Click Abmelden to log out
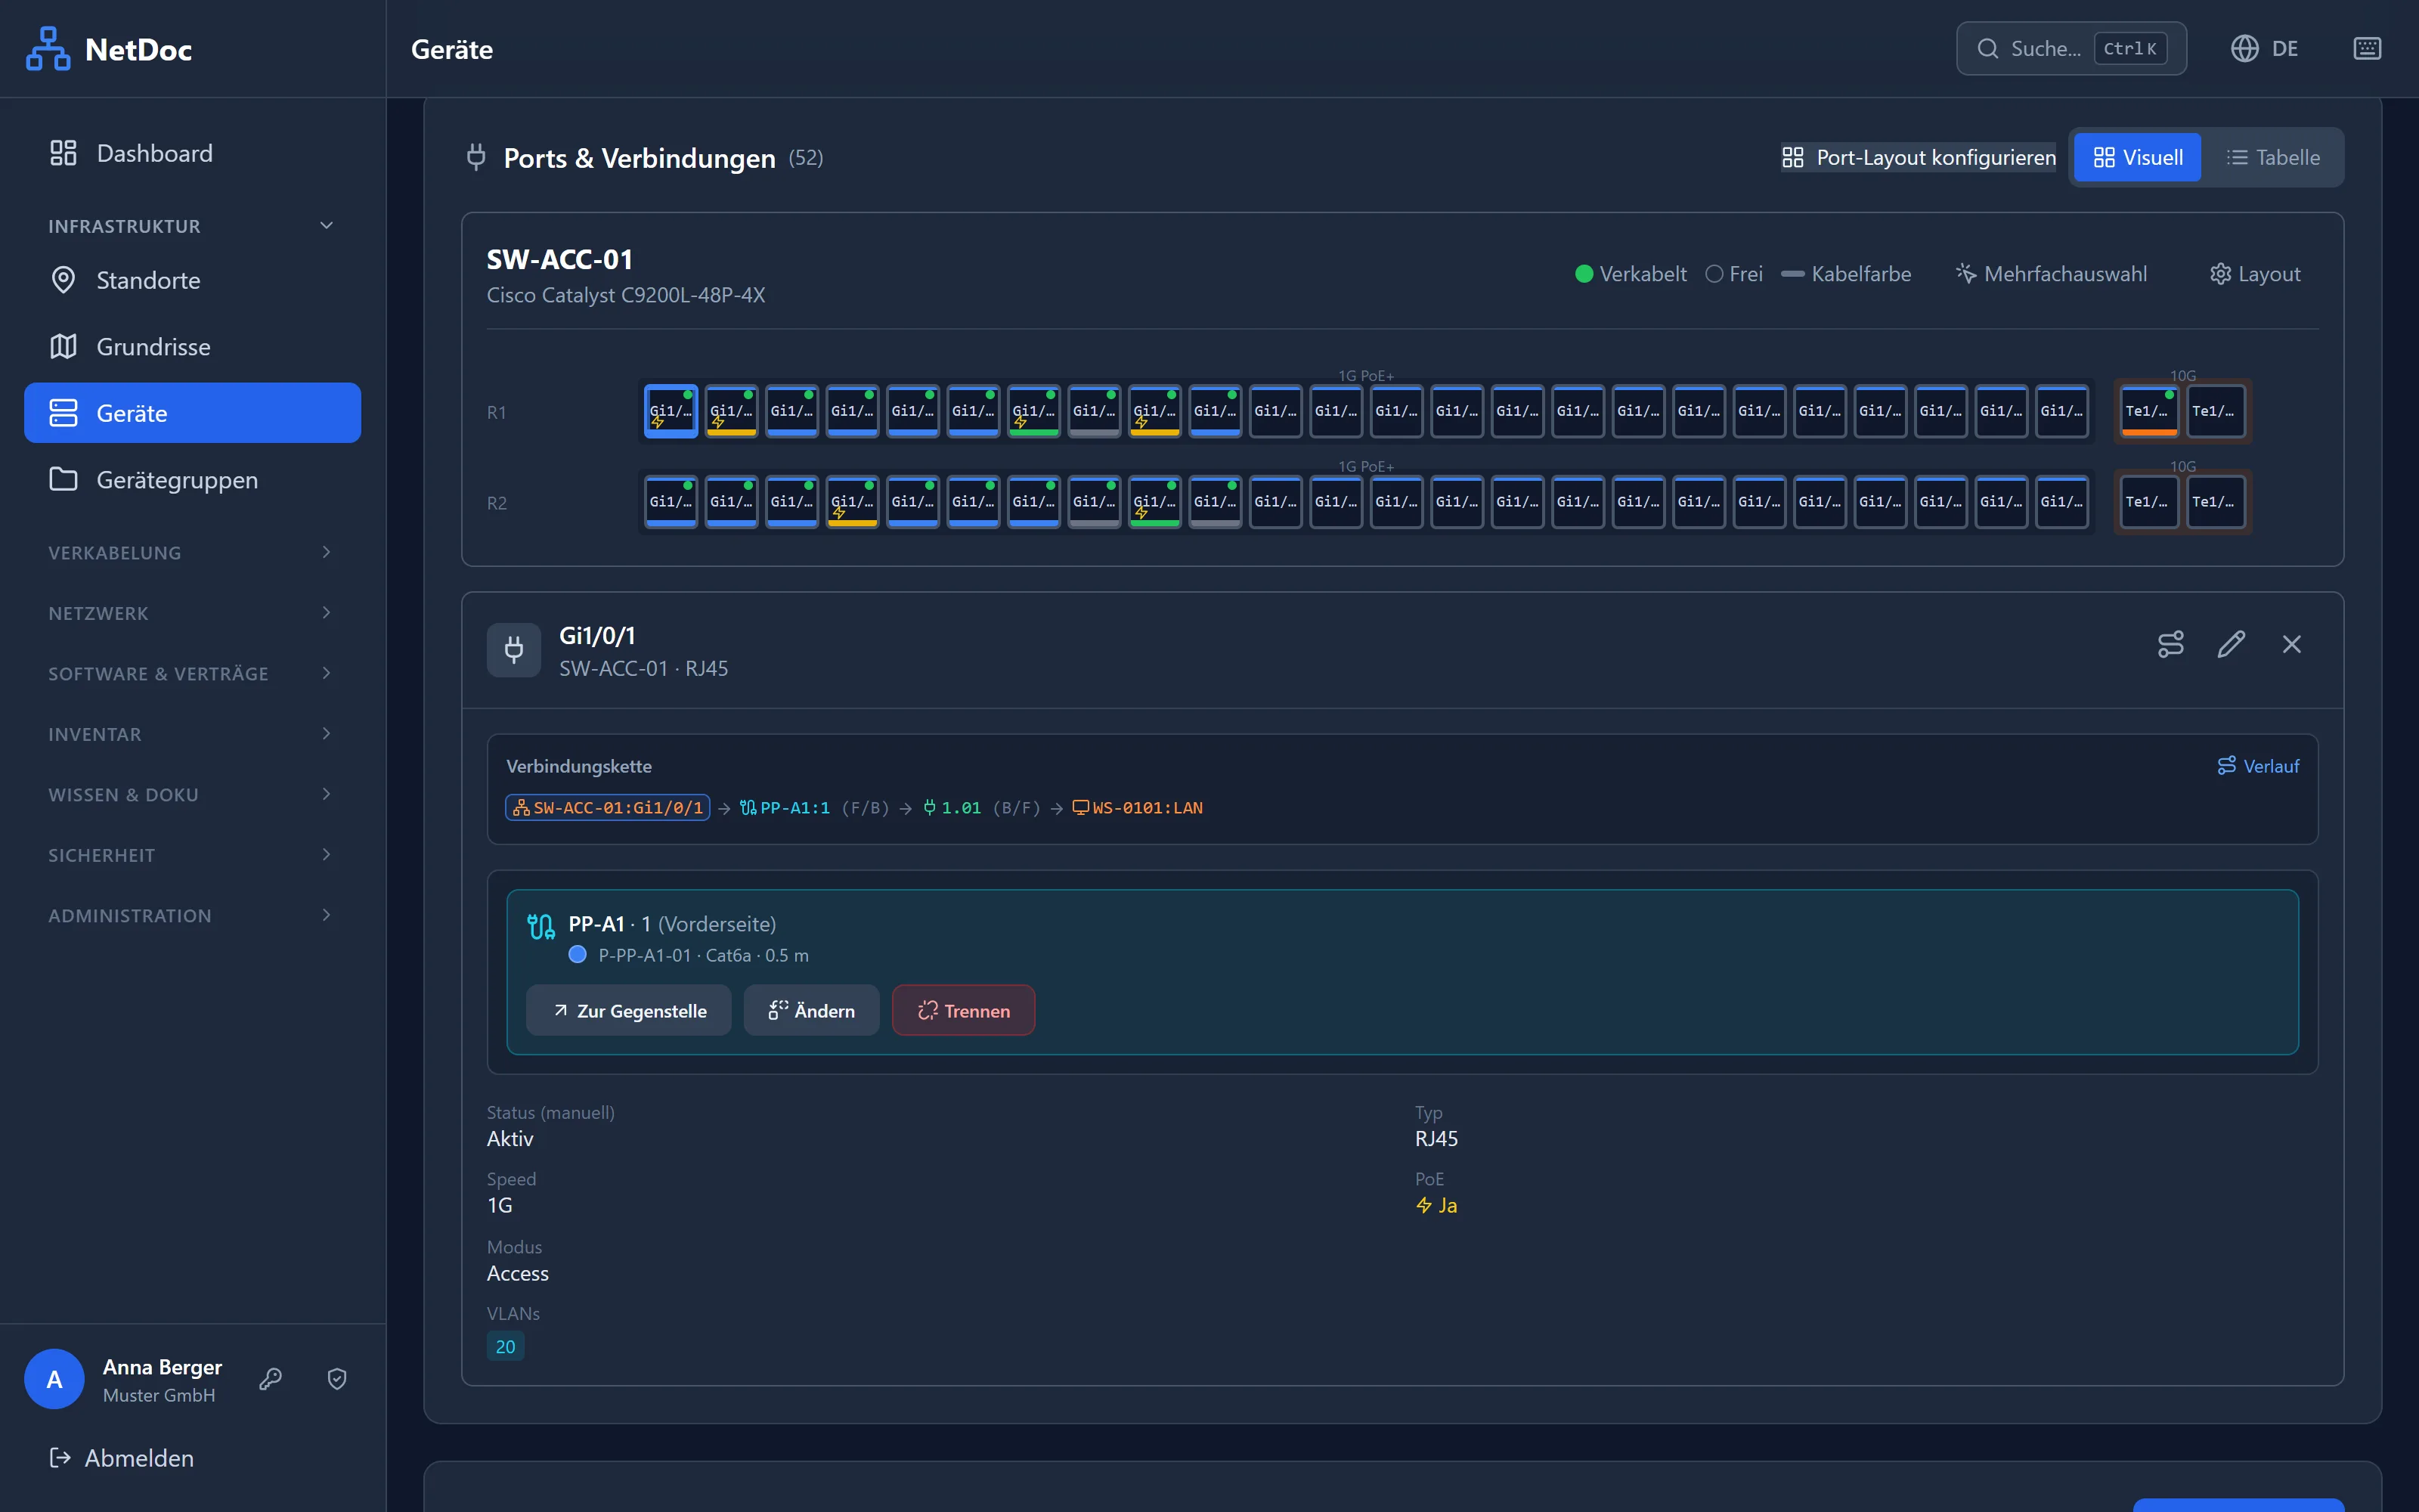 (x=122, y=1458)
